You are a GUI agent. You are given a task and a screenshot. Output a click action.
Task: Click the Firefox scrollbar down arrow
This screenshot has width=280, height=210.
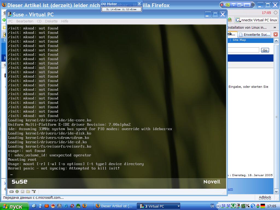tap(276, 192)
